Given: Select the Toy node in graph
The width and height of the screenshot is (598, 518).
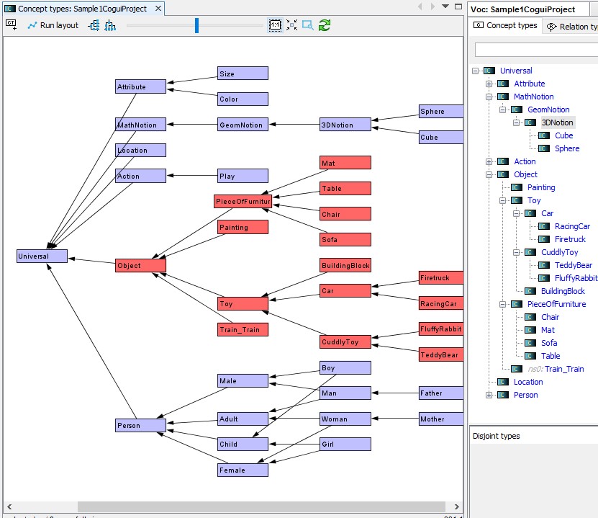Looking at the screenshot, I should (x=243, y=303).
